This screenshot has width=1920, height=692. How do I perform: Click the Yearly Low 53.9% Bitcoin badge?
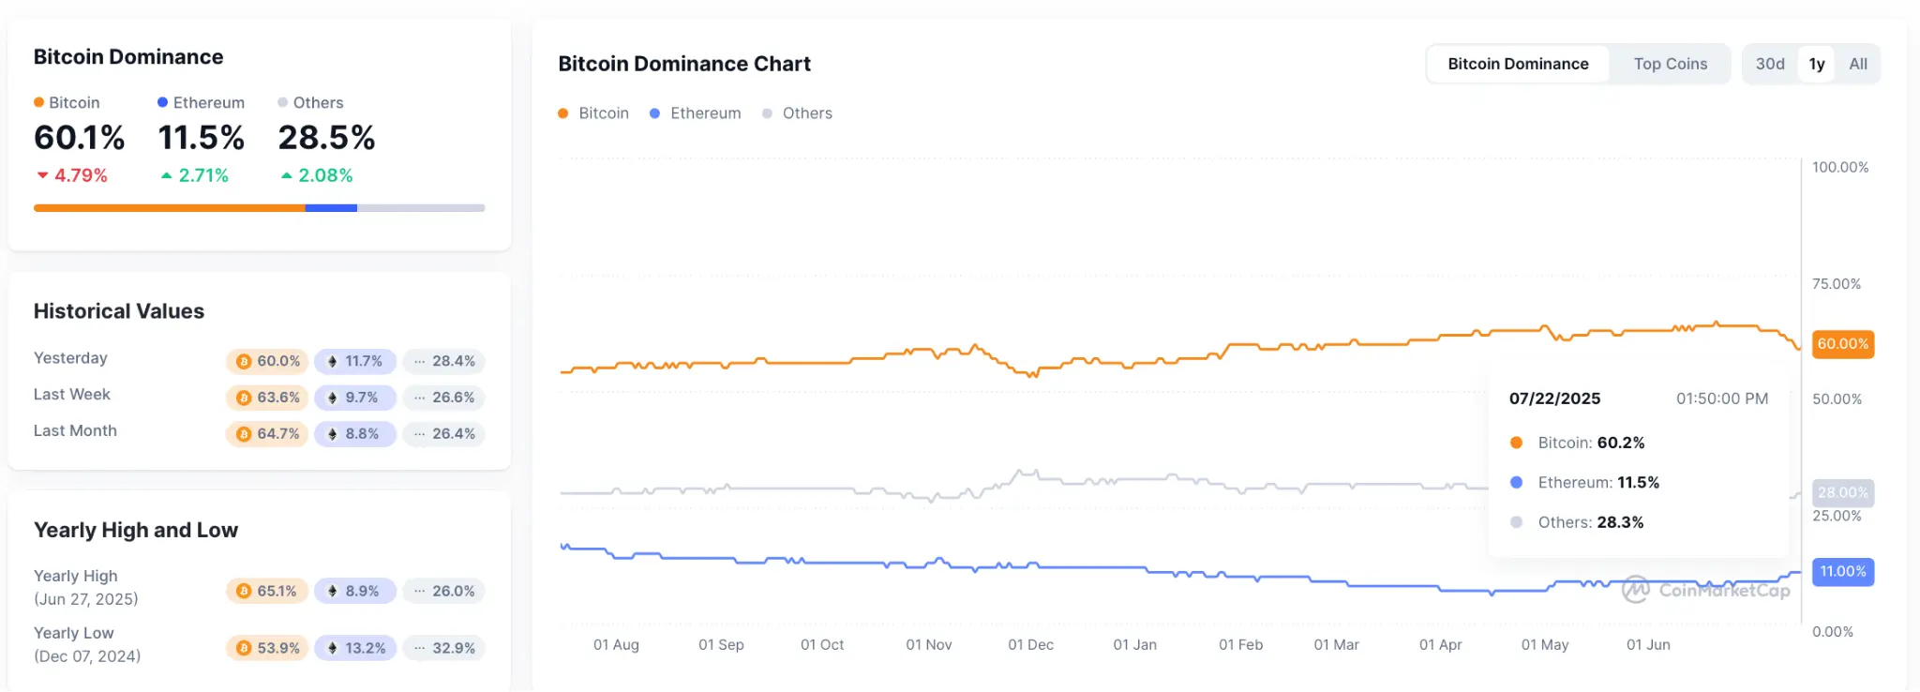tap(267, 648)
